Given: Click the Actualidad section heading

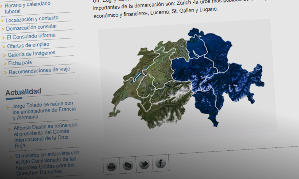Looking at the screenshot, I should coord(23,92).
